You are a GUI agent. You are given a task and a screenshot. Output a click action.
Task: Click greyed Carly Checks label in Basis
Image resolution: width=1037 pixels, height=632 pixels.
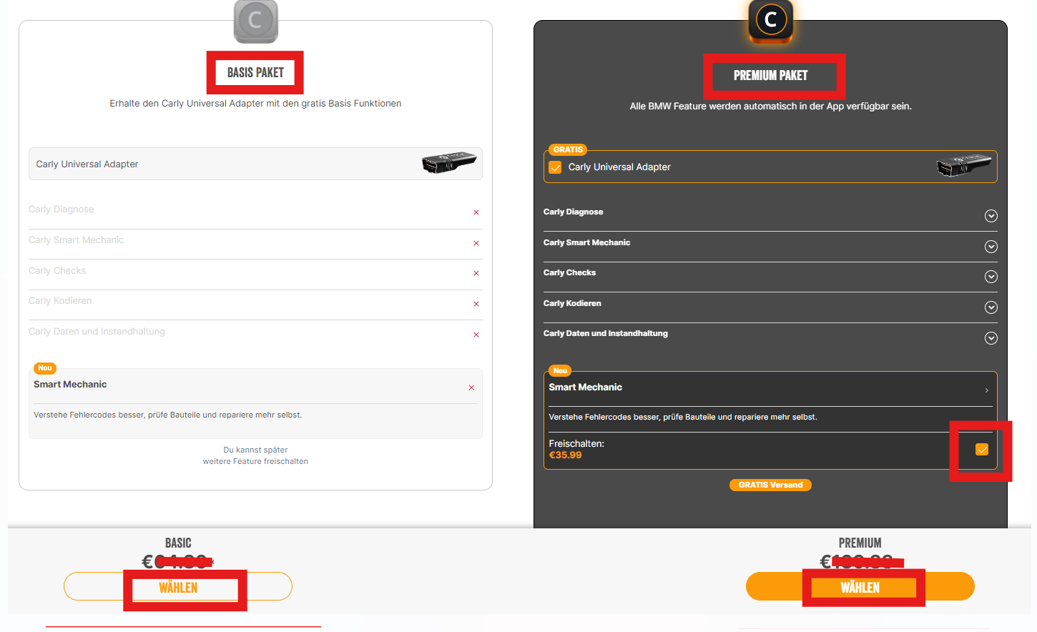tap(57, 270)
